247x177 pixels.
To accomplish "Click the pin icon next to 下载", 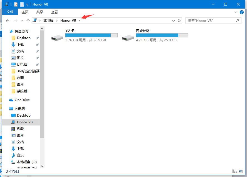I will [37, 45].
